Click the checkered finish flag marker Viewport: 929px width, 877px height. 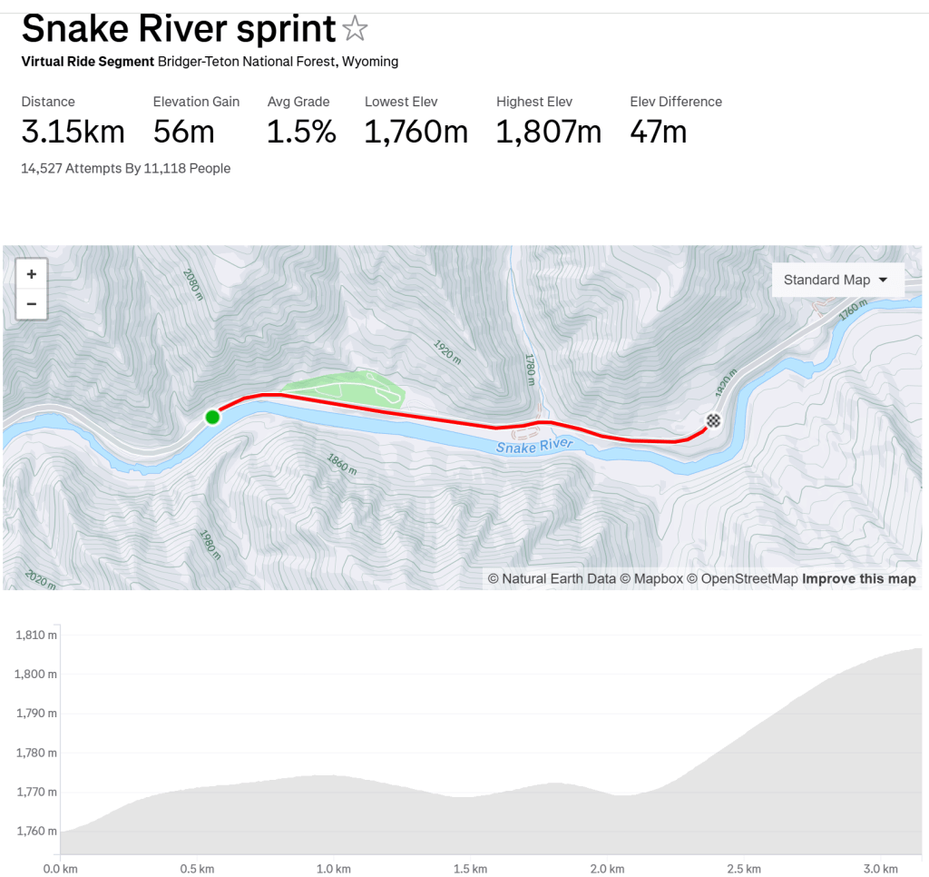[x=714, y=419]
